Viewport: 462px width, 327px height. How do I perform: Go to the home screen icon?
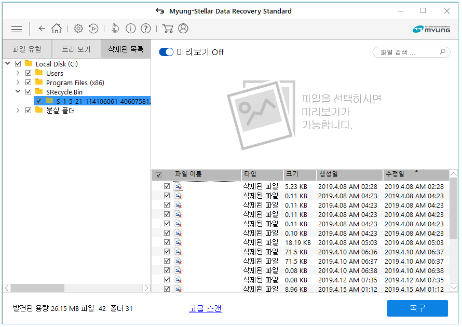point(57,28)
